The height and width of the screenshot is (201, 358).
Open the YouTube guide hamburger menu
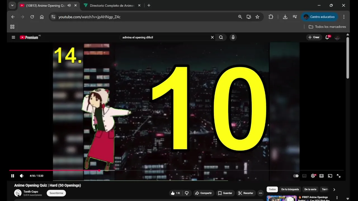tap(13, 37)
